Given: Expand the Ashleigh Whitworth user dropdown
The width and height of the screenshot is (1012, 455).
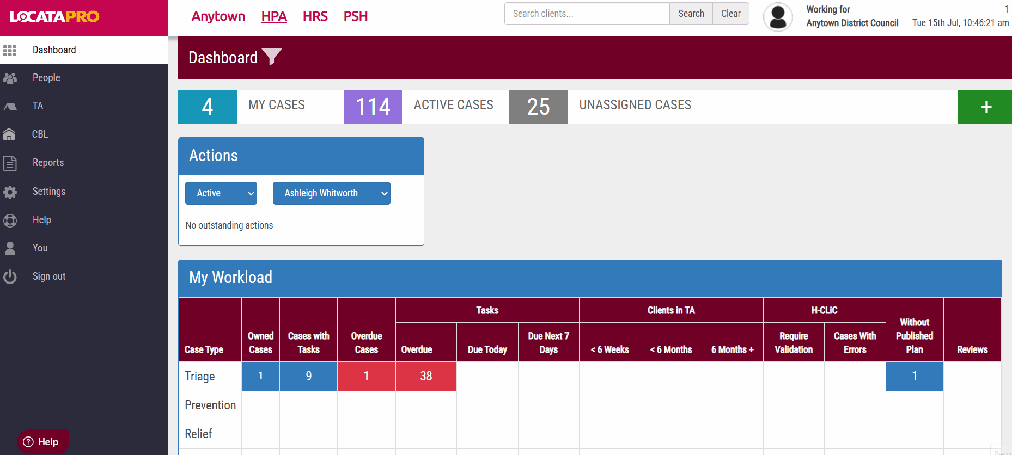Looking at the screenshot, I should [332, 193].
